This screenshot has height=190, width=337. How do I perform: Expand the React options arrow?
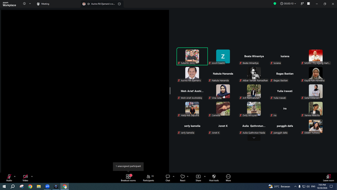tap(187, 176)
